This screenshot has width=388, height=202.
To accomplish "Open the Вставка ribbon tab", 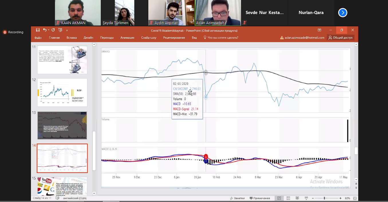I will pyautogui.click(x=72, y=38).
